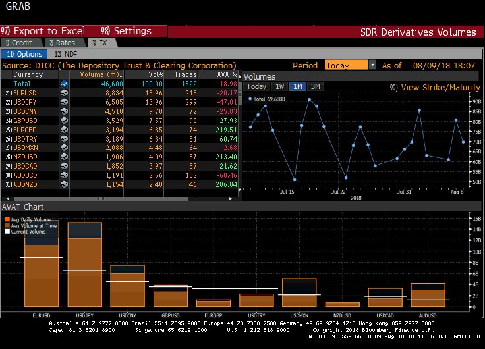This screenshot has height=349, width=485.
Task: Select the EURUSD currency row
Action: click(x=119, y=93)
